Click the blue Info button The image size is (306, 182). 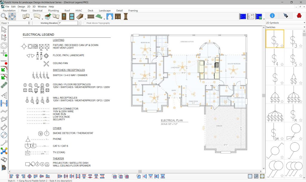point(272,16)
